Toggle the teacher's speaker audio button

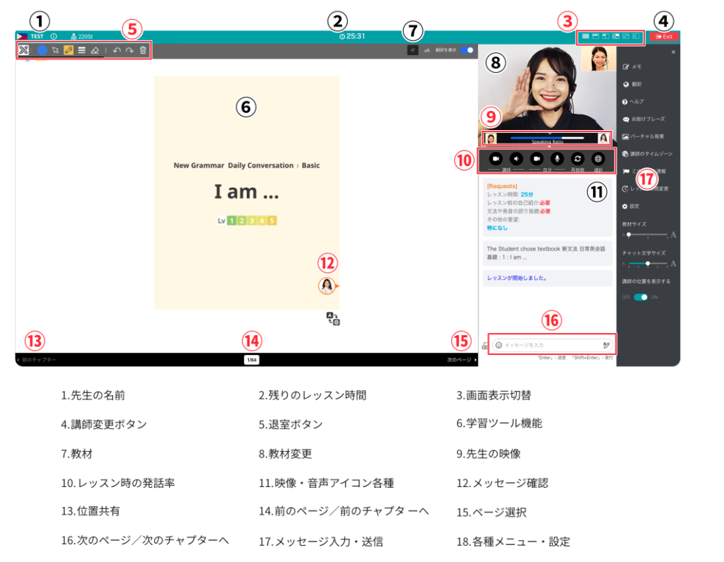point(516,159)
